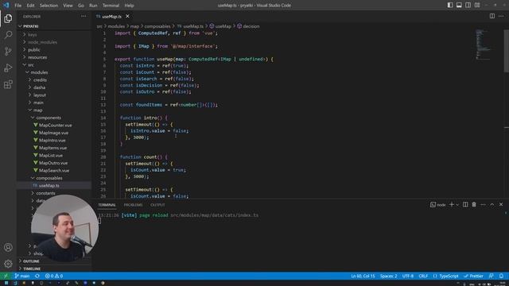
Task: Open MapSearch.vue file
Action: (54, 170)
